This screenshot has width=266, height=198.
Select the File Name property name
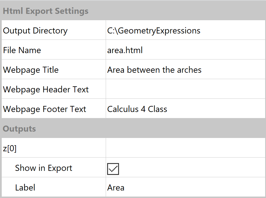22,51
